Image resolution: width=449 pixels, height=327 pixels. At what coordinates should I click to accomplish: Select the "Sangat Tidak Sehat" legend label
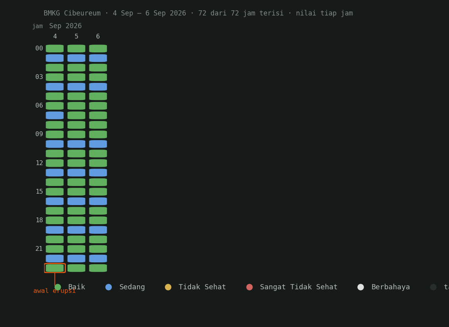click(x=299, y=287)
